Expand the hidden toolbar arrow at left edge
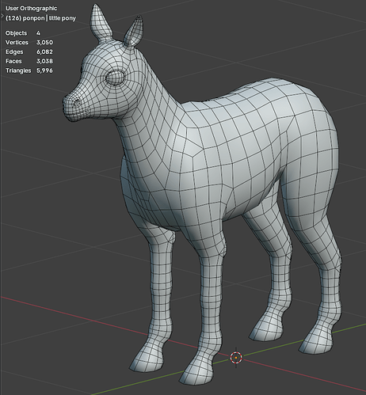This screenshot has width=366, height=395. click(x=2, y=16)
